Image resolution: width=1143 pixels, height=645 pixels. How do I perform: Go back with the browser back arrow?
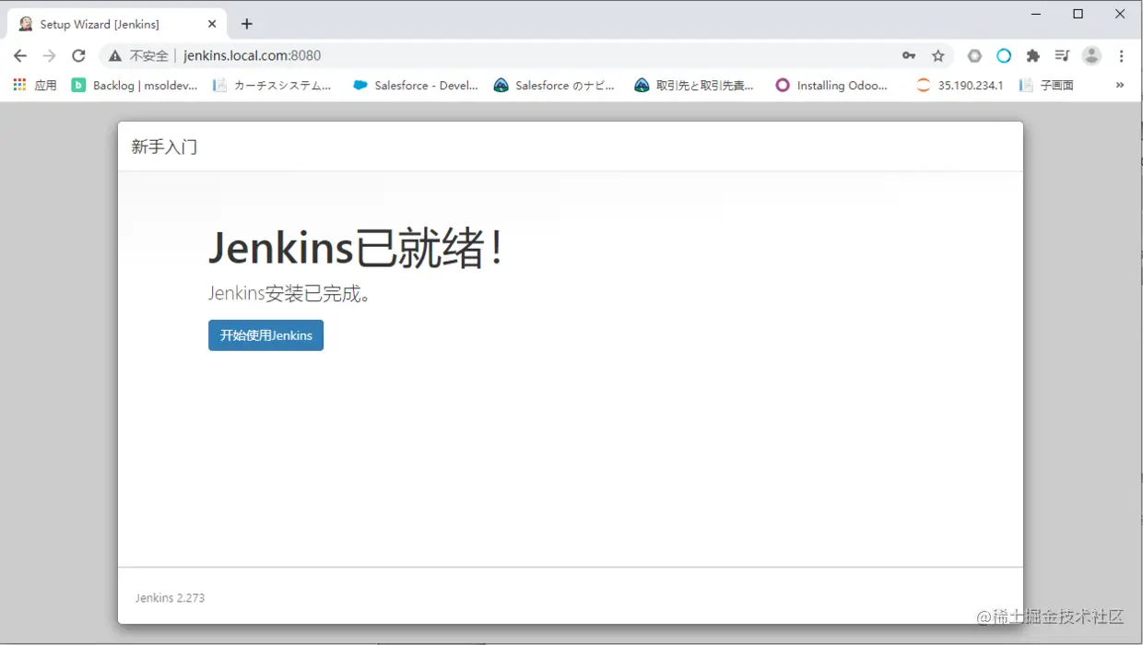tap(20, 55)
